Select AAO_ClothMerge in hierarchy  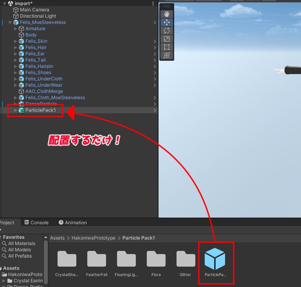point(44,91)
